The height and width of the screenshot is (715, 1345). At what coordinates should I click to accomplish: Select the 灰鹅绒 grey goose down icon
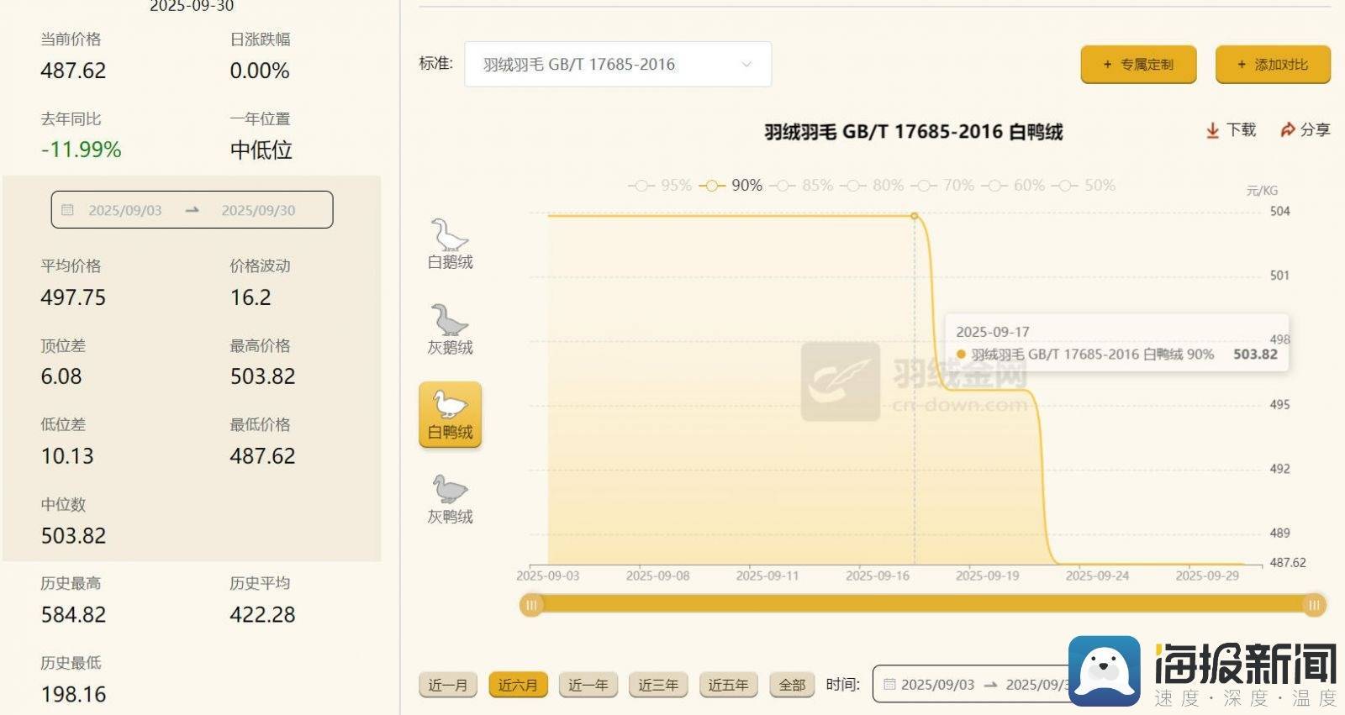point(450,321)
